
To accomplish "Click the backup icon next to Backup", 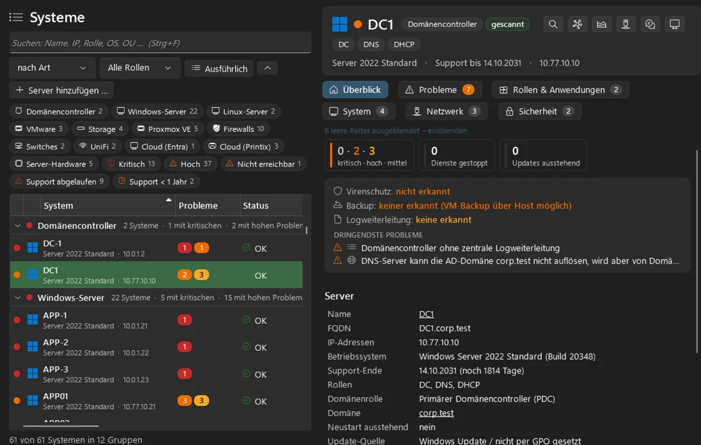I will pyautogui.click(x=338, y=205).
